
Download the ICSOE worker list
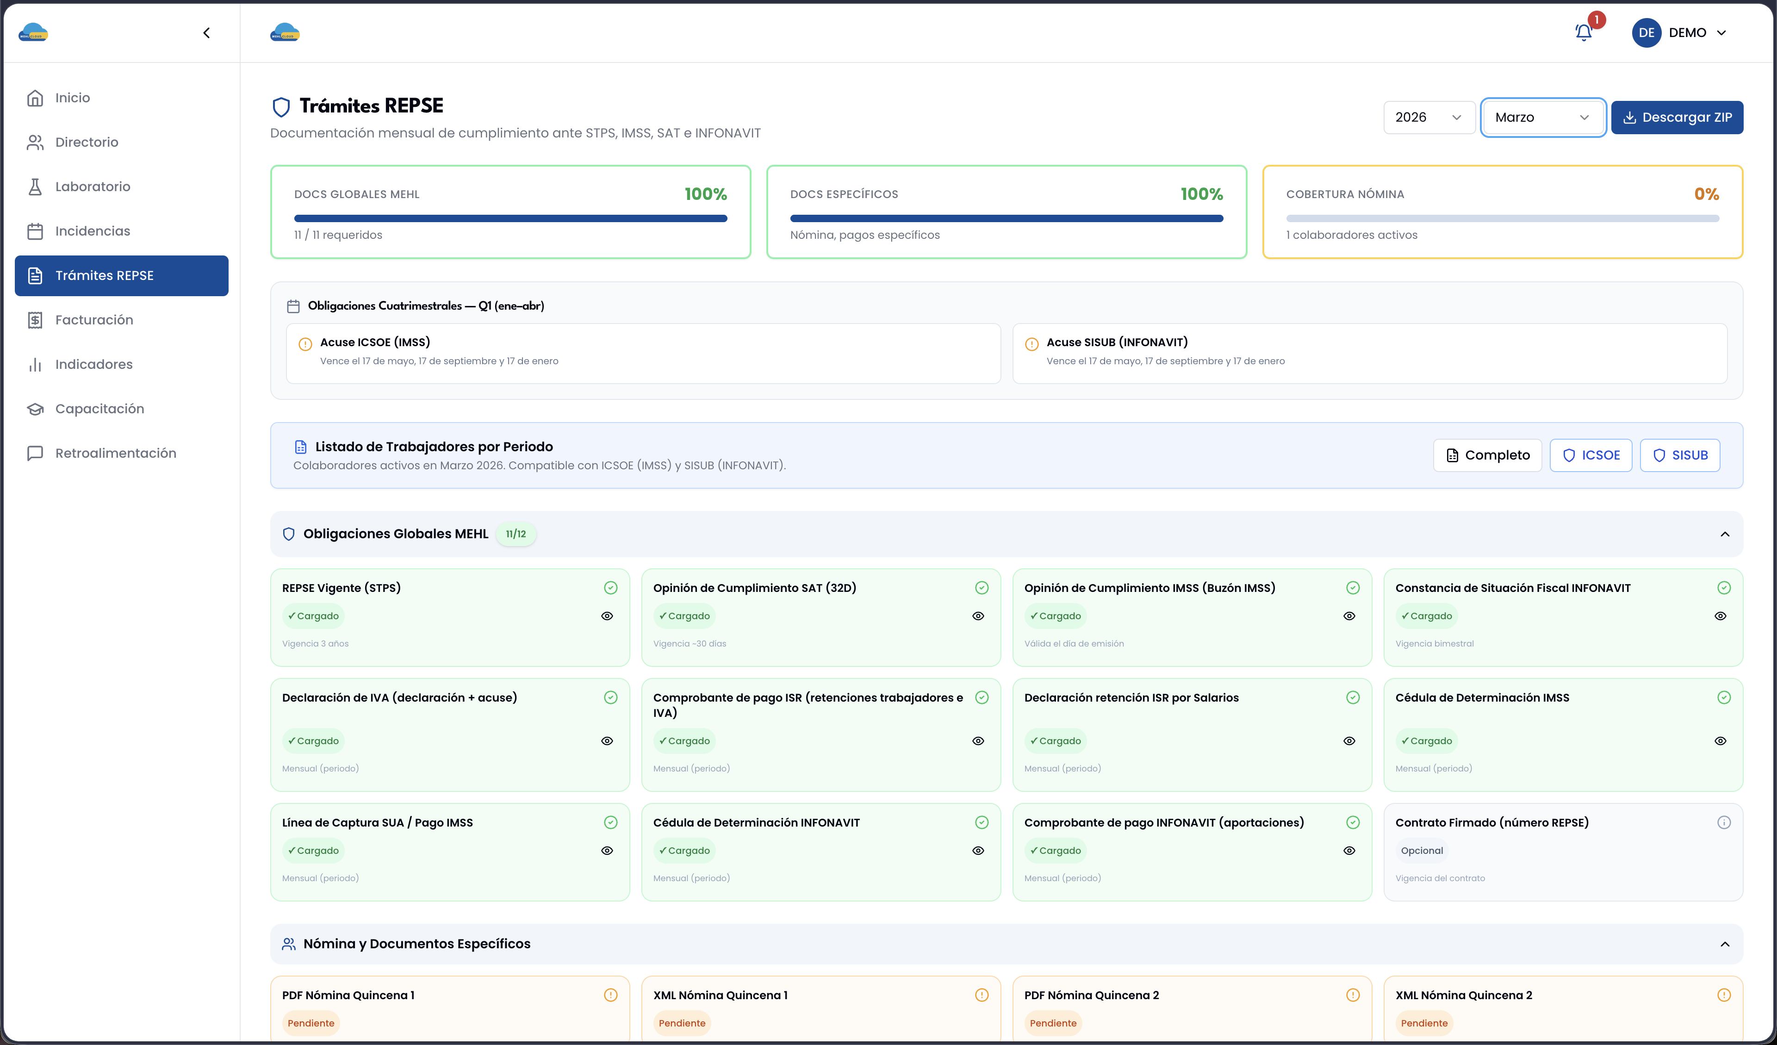click(1591, 455)
